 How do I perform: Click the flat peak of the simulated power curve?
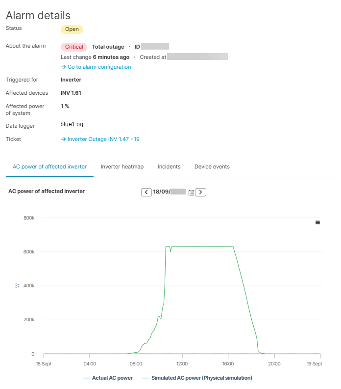click(201, 247)
